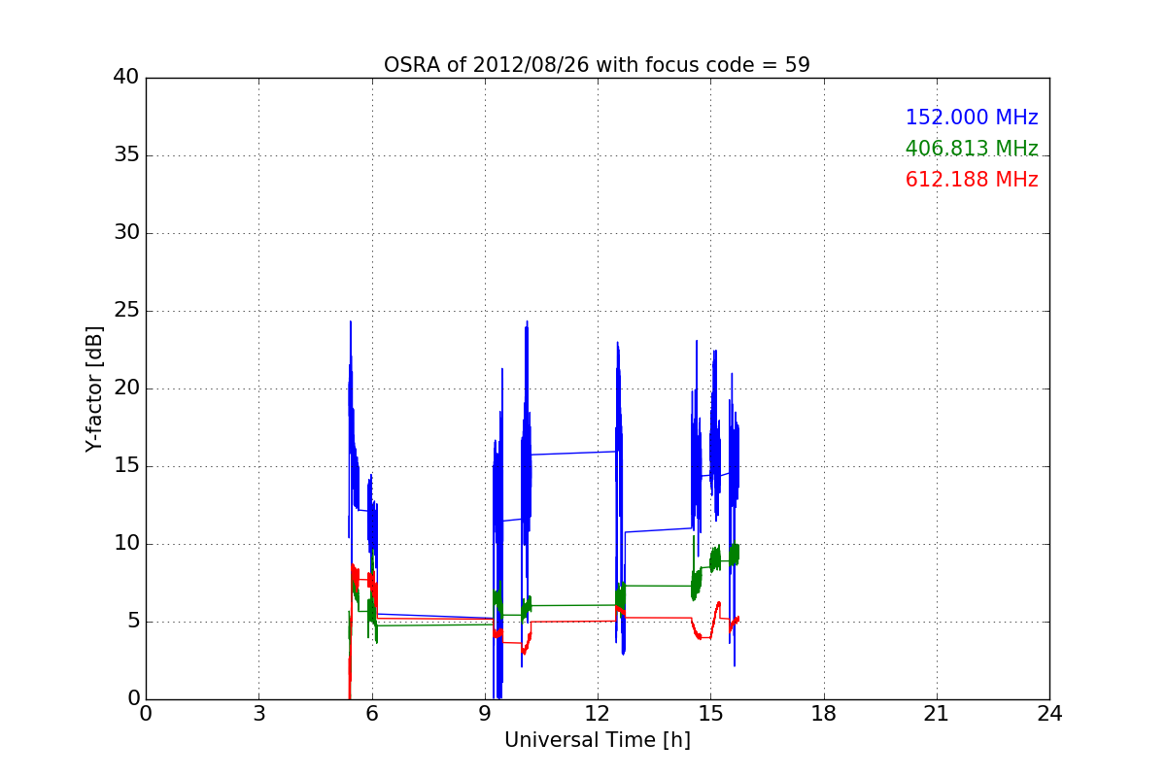Select the blue 152.000 MHz legend label
Viewport: 1166px width, 777px height.
coord(972,118)
